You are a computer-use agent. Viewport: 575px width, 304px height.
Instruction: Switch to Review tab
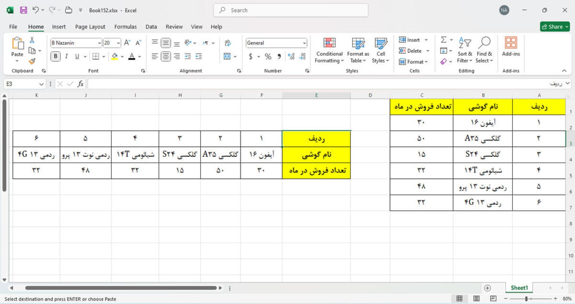174,27
